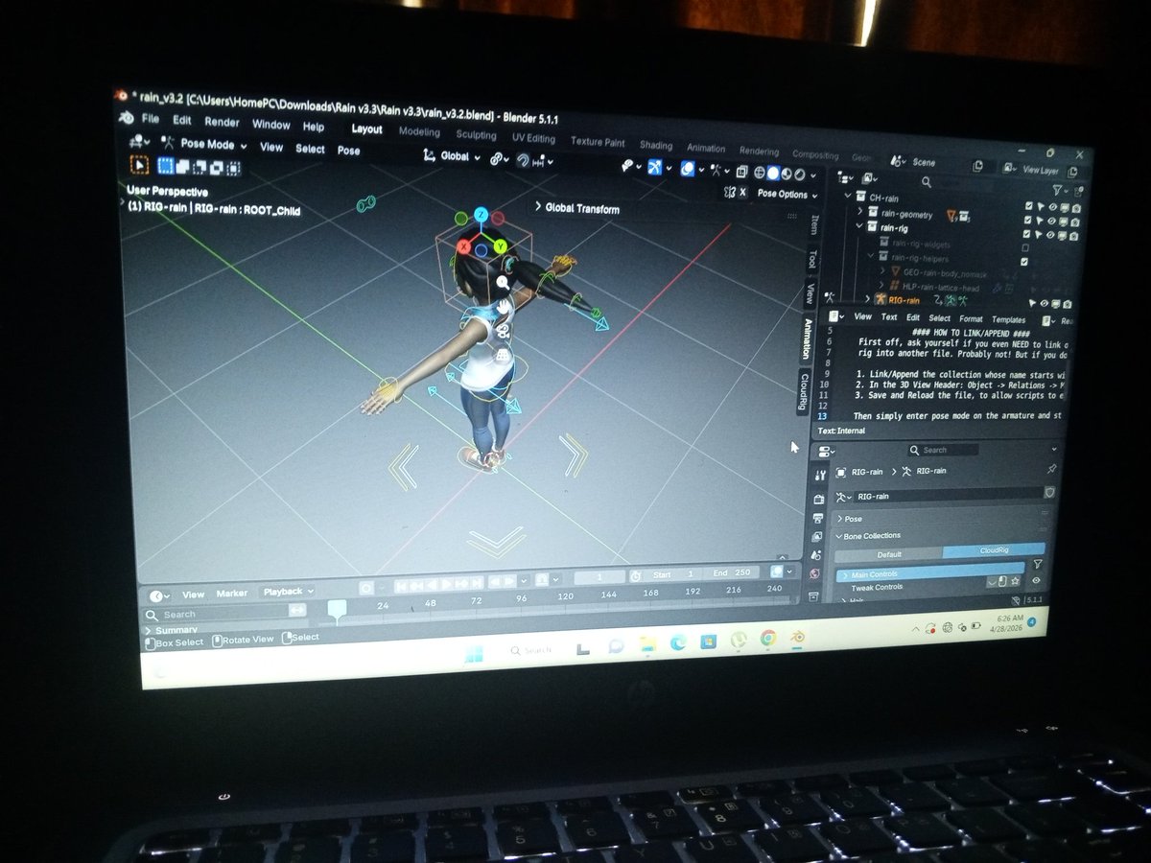Click the blue Z axis gizmo ball
The width and height of the screenshot is (1151, 863).
(482, 214)
